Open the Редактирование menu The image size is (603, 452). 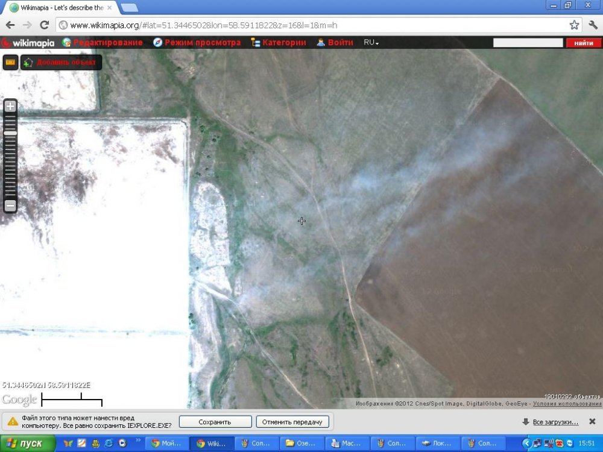pos(103,43)
